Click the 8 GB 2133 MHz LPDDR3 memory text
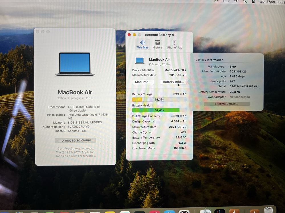285x213 pixels. click(x=85, y=122)
